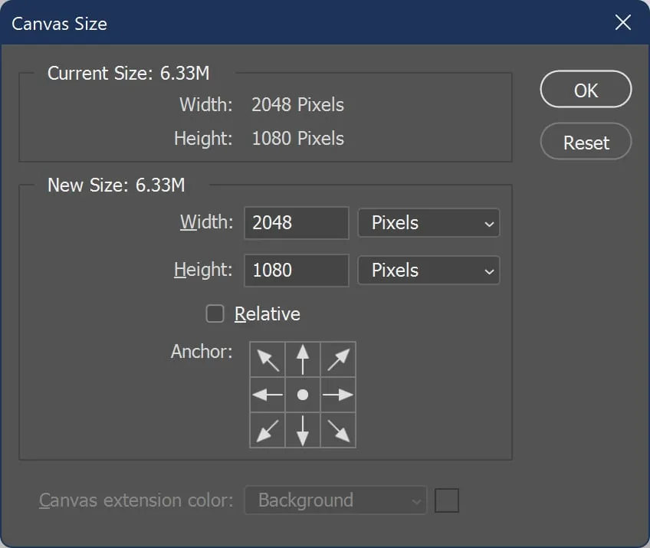Image resolution: width=650 pixels, height=548 pixels.
Task: Select the center anchor dot
Action: (303, 395)
